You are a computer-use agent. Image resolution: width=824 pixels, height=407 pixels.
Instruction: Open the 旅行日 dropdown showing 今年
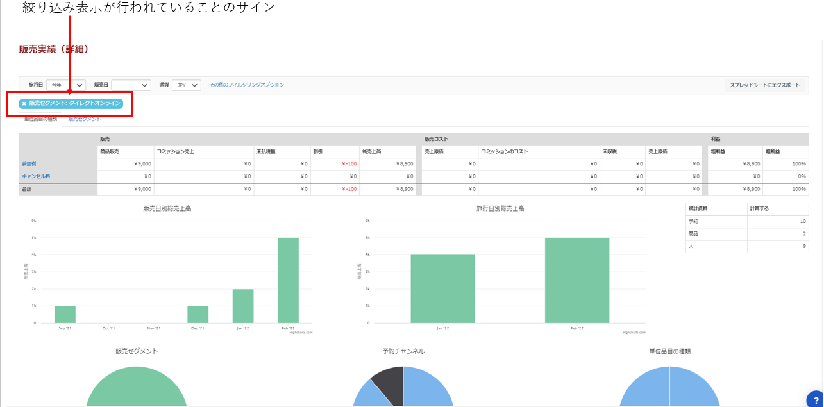(x=66, y=85)
